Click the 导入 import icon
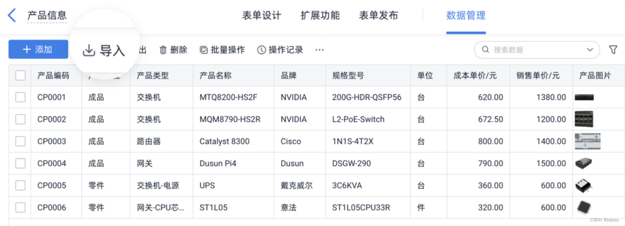625x226 pixels. (89, 50)
